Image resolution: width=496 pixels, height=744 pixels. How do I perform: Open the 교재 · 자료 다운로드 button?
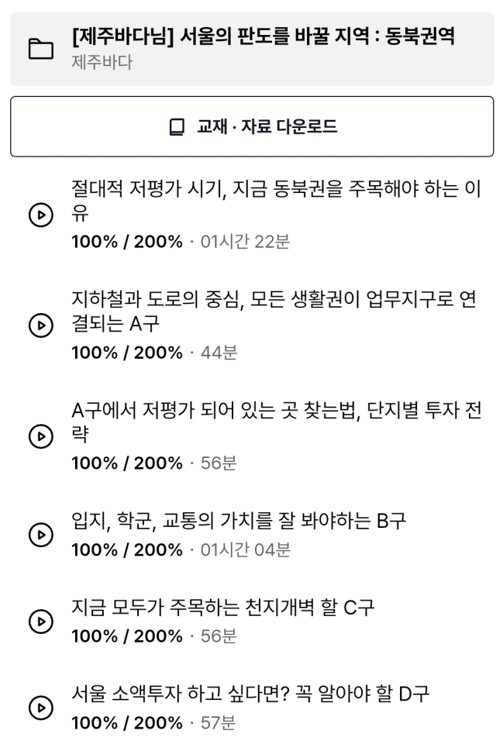coord(252,126)
